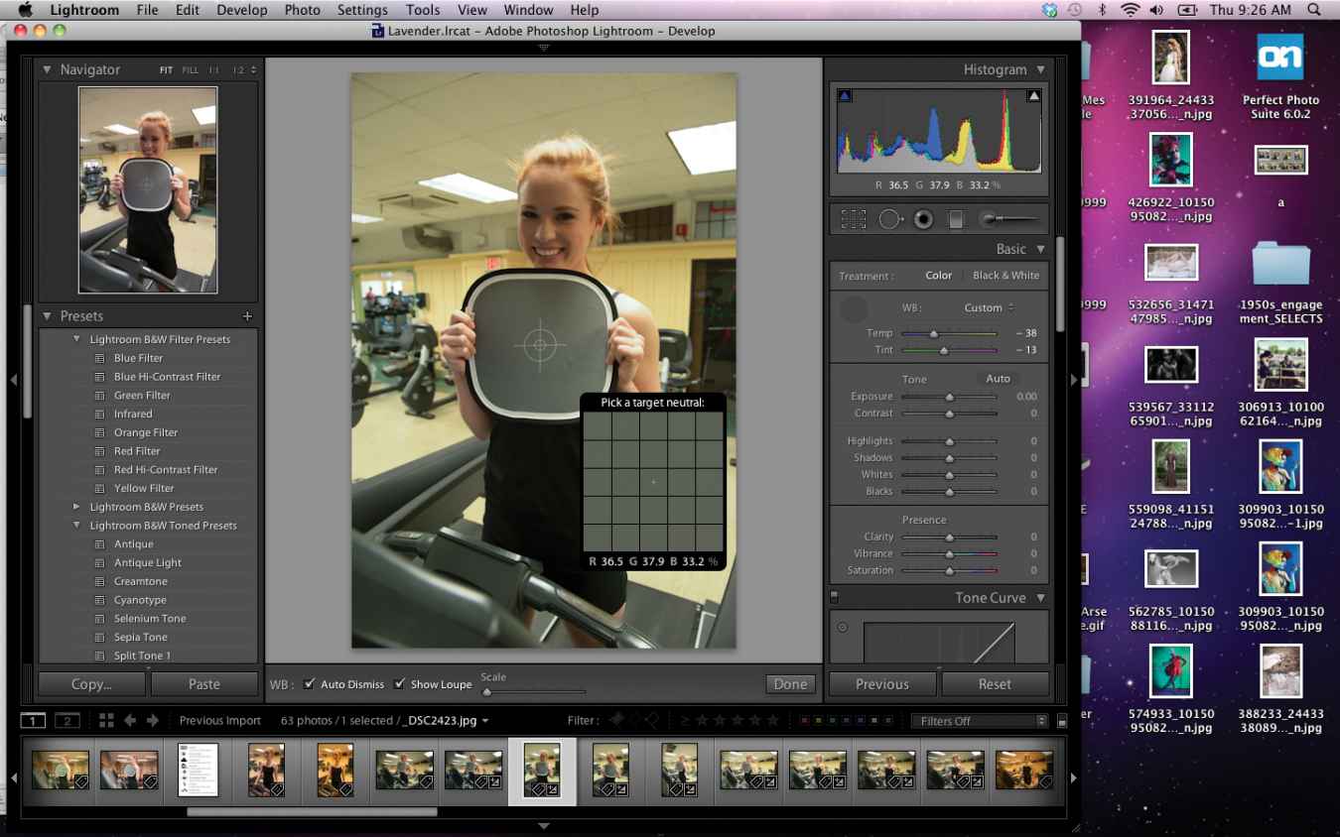Screen dimensions: 1340x837
Task: Toggle the red color label filter
Action: tap(803, 721)
